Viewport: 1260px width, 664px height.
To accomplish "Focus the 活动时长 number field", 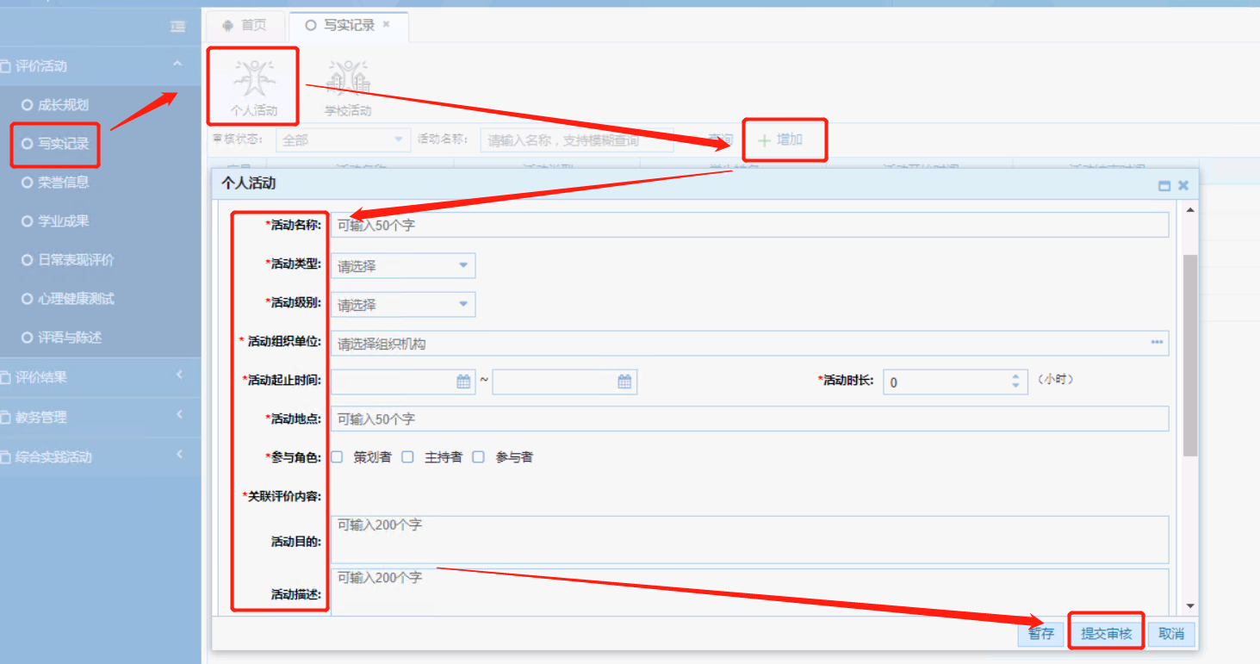I will point(955,382).
